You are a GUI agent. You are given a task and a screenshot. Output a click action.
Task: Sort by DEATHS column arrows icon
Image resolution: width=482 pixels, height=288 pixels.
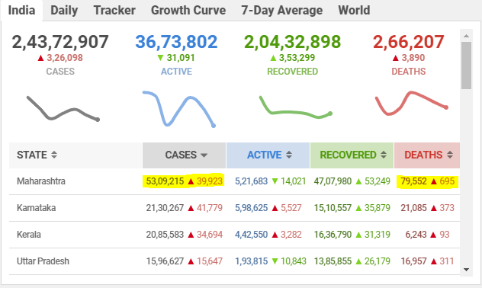pos(450,155)
